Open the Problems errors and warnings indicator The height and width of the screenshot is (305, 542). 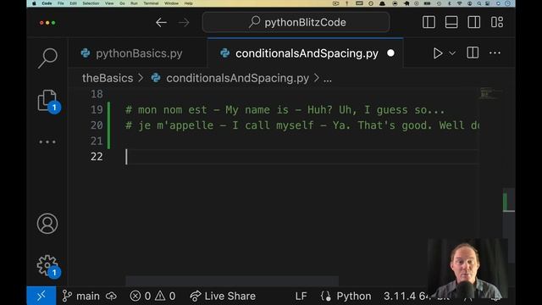(x=152, y=296)
